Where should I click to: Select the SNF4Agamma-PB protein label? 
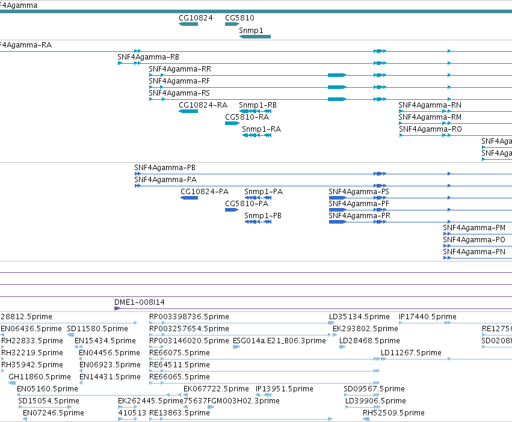tap(165, 168)
